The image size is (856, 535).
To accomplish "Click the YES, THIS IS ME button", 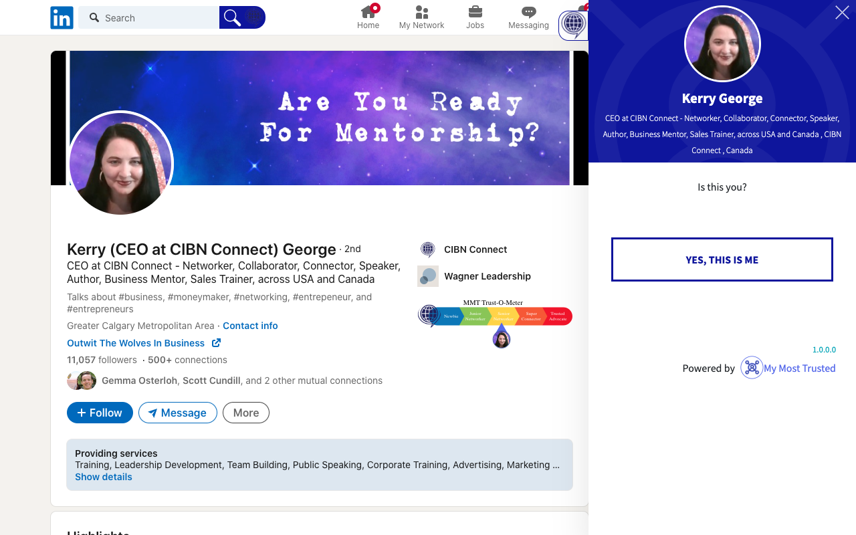I will pyautogui.click(x=722, y=259).
